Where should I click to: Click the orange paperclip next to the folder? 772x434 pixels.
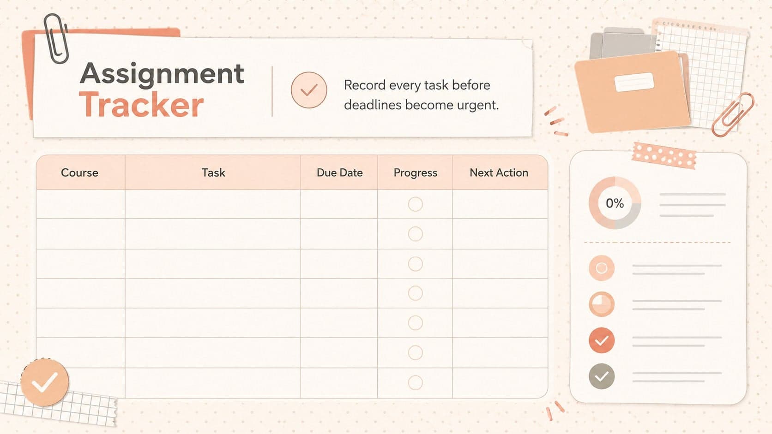pyautogui.click(x=733, y=114)
